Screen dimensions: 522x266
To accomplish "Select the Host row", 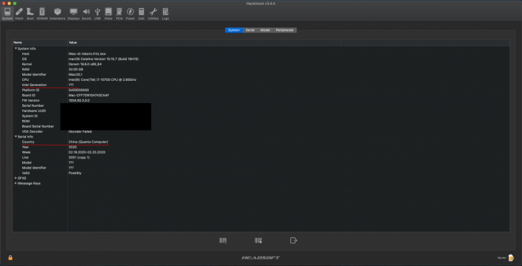I will coord(261,53).
